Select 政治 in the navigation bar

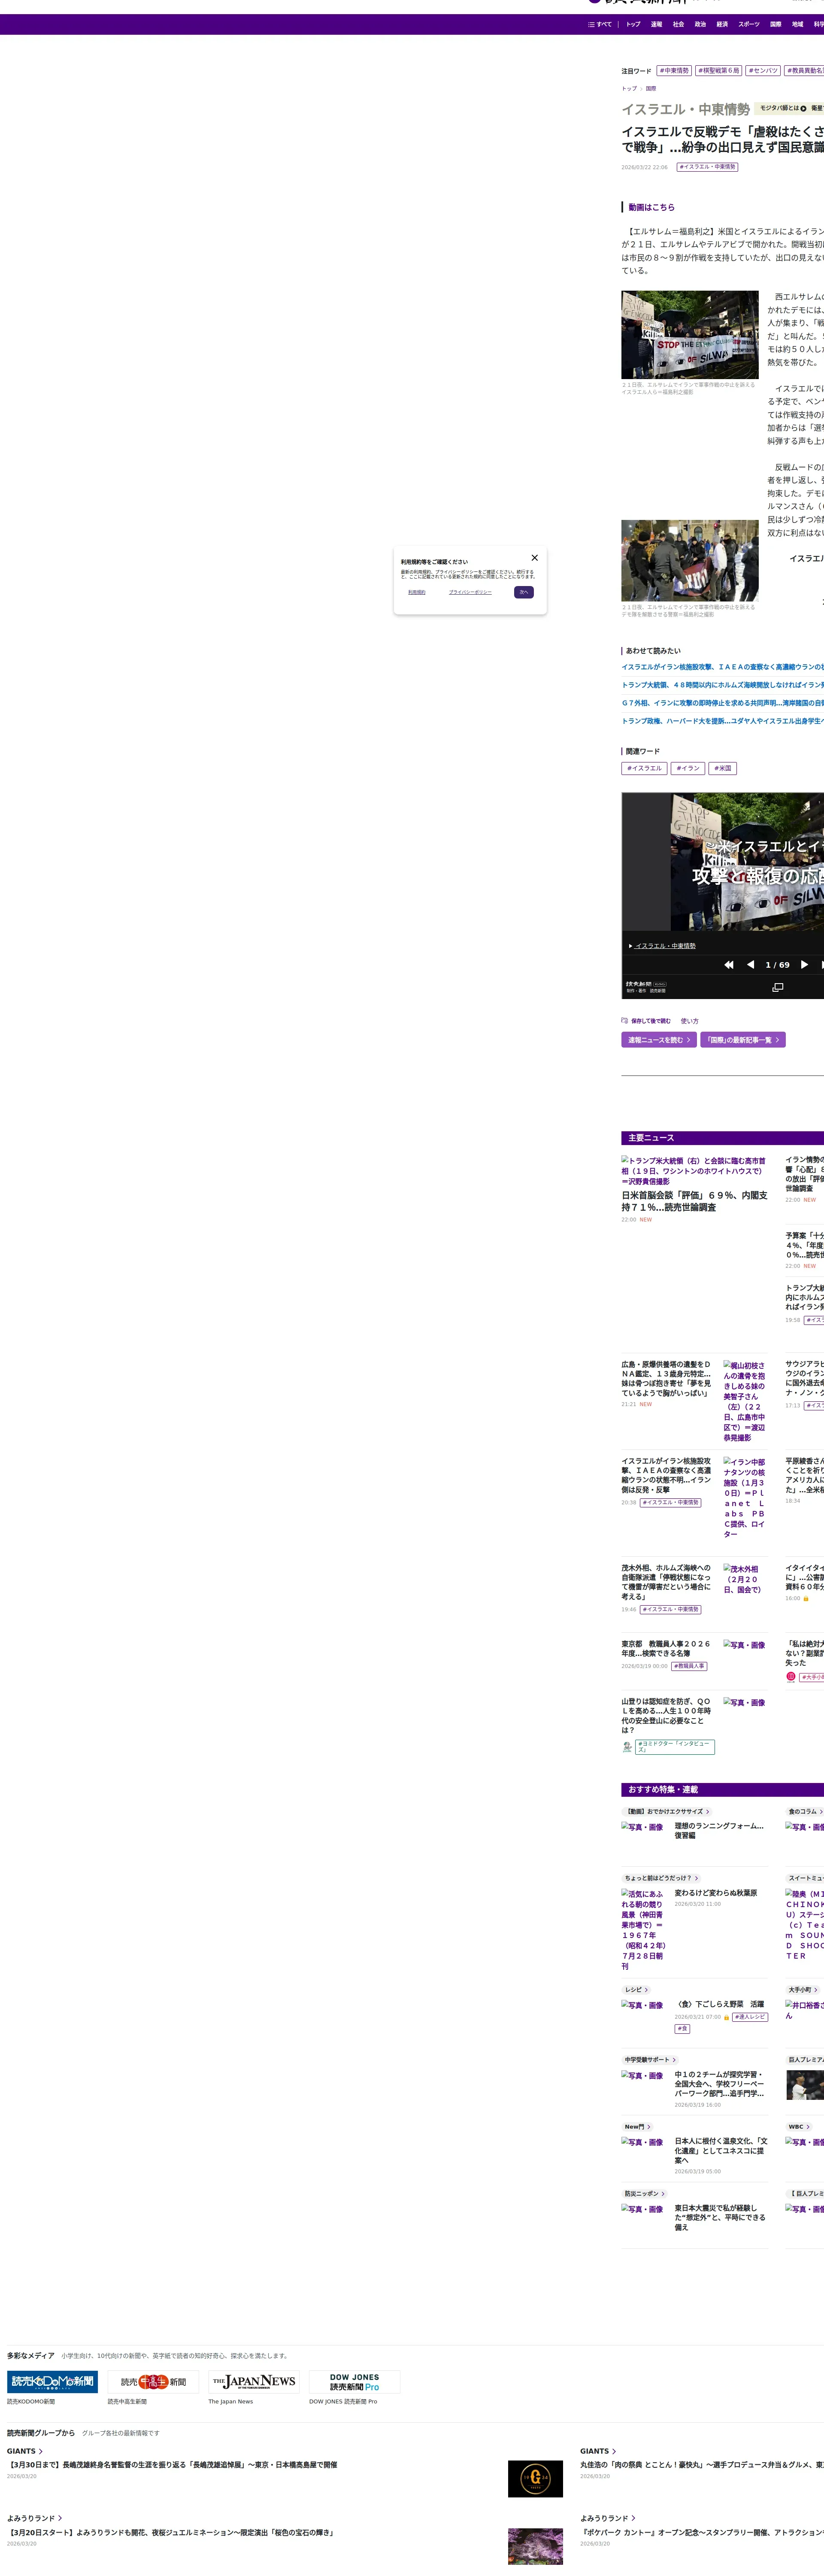click(x=700, y=24)
